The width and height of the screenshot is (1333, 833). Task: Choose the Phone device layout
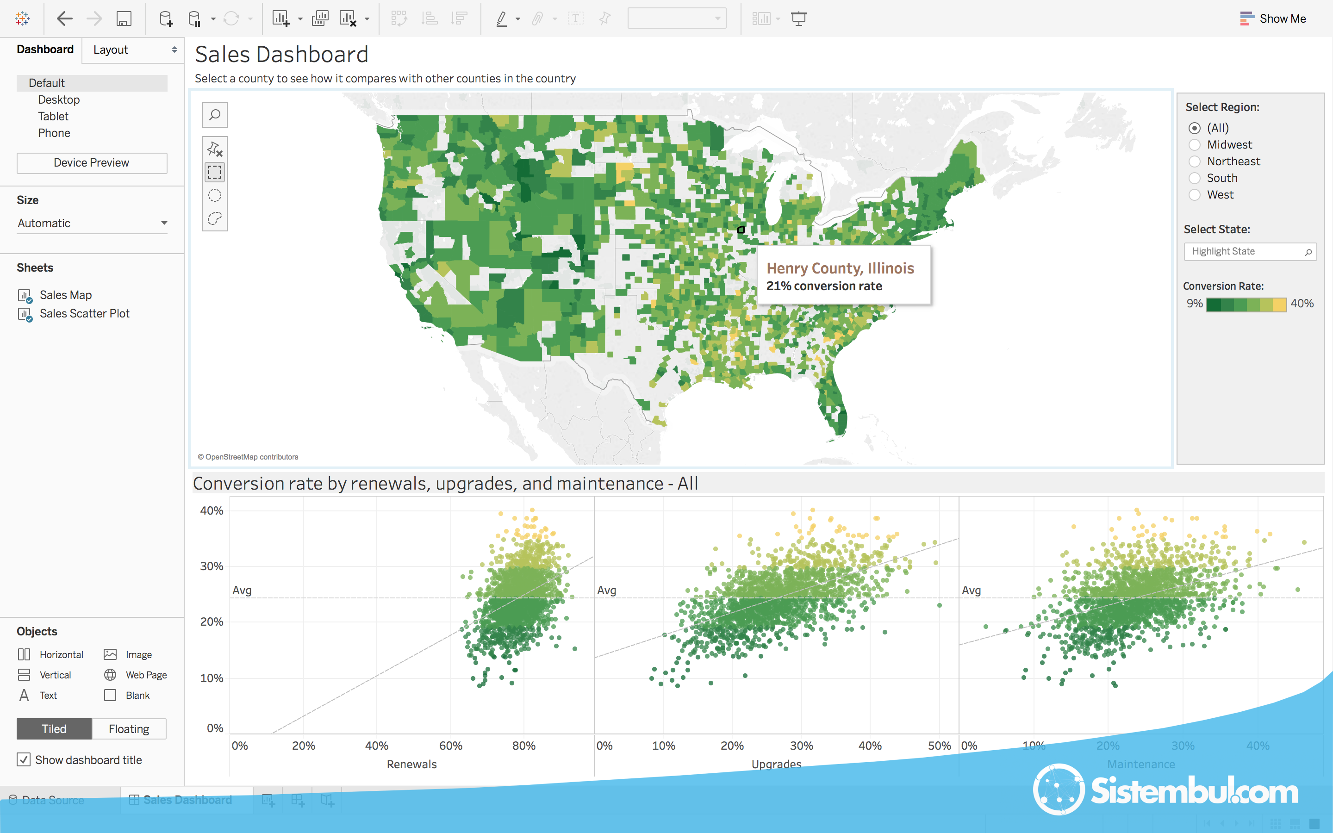[x=54, y=133]
